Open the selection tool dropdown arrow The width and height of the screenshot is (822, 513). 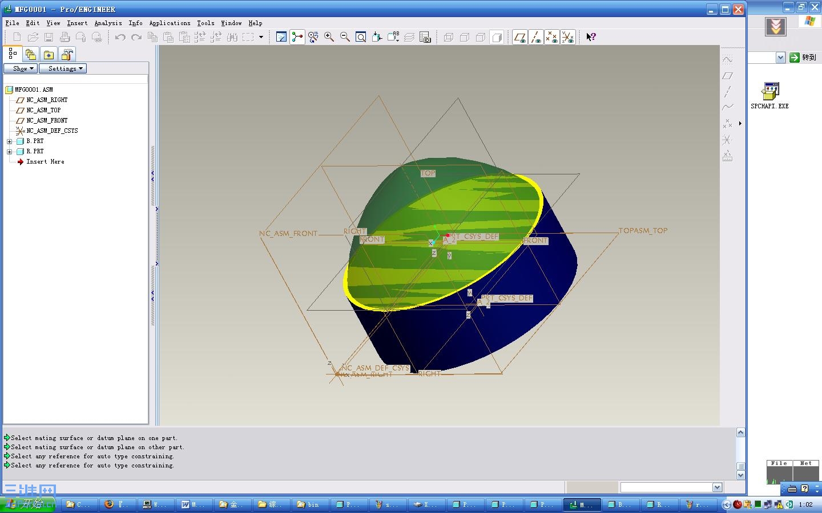[261, 37]
